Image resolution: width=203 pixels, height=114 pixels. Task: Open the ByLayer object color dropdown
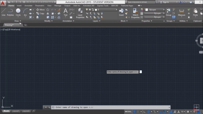point(155,10)
